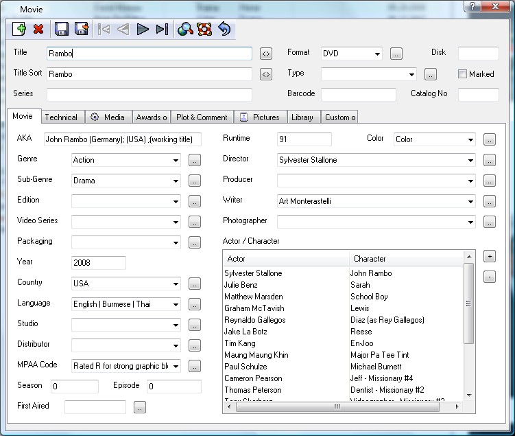Expand the Language dropdown
The image size is (515, 436).
[176, 304]
